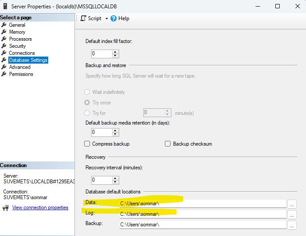Open the Memory page
306x236 pixels.
click(17, 32)
